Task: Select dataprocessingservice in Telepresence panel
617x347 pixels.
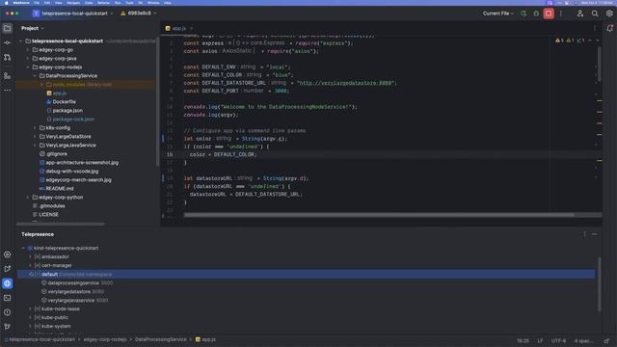Action: [73, 282]
